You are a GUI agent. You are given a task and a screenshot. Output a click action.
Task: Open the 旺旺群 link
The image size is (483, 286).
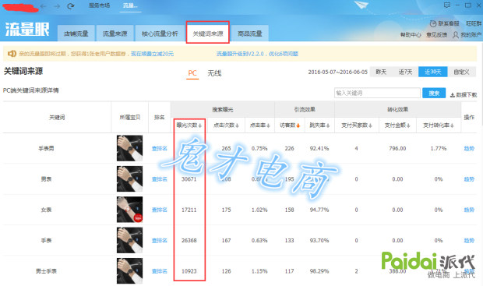coord(474,23)
